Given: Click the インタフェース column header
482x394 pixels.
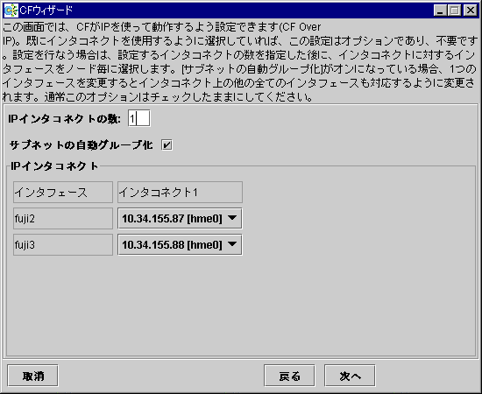Looking at the screenshot, I should pyautogui.click(x=63, y=193).
